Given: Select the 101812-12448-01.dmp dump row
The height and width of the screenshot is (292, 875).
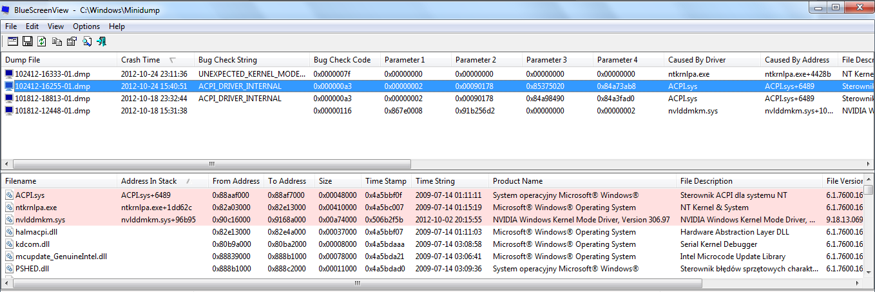Looking at the screenshot, I should pos(53,111).
